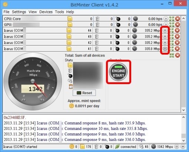Close the Total: Sum of all devices panel
189x152 pixels.
click(178, 55)
